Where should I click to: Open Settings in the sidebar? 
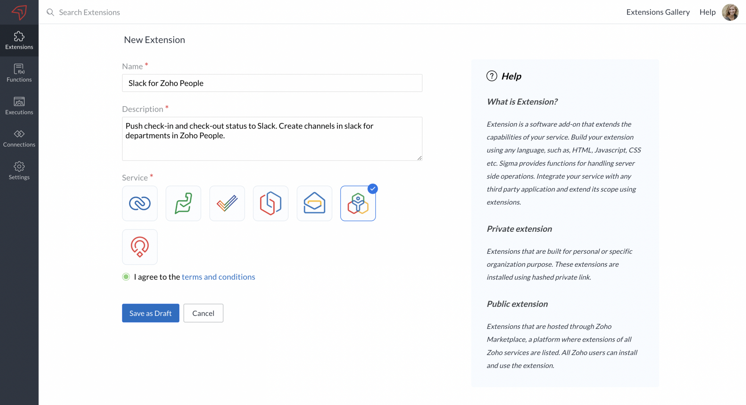point(19,171)
